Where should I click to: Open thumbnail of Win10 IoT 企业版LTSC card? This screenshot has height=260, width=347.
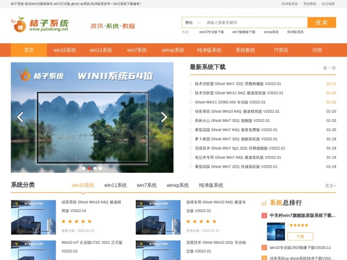pos(34,250)
